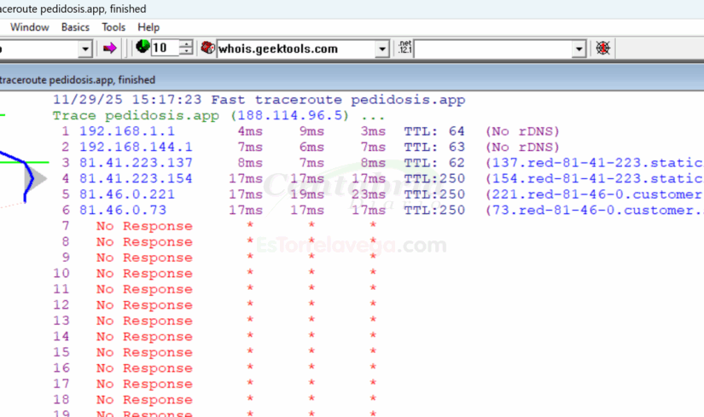
Task: Click the pink arrow go button
Action: click(109, 48)
